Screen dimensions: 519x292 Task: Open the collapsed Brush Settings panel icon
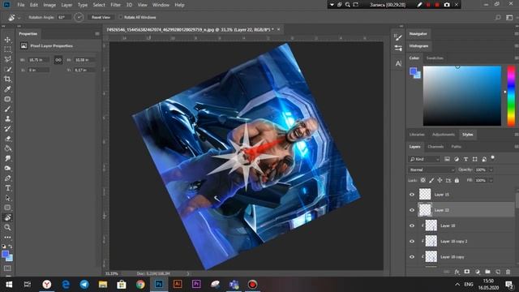point(398,37)
